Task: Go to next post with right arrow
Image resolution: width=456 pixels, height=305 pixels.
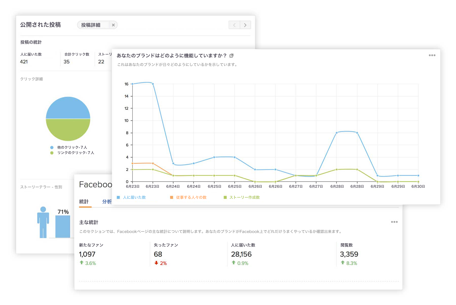Action: click(245, 25)
